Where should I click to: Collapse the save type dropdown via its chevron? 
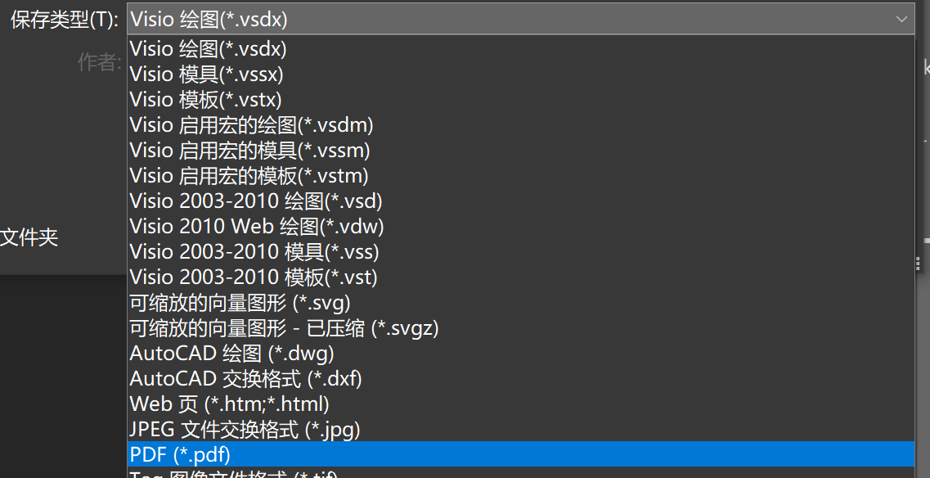[902, 18]
